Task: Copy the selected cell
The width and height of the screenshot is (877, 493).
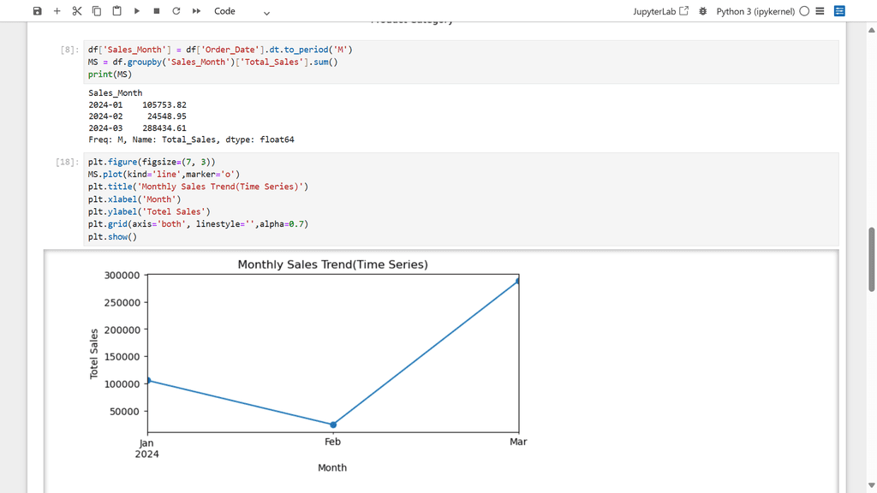Action: tap(97, 11)
